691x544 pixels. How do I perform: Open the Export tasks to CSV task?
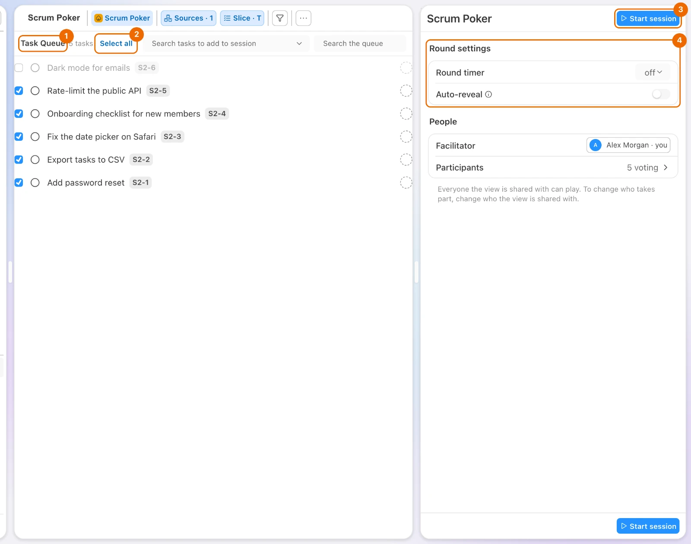tap(86, 159)
